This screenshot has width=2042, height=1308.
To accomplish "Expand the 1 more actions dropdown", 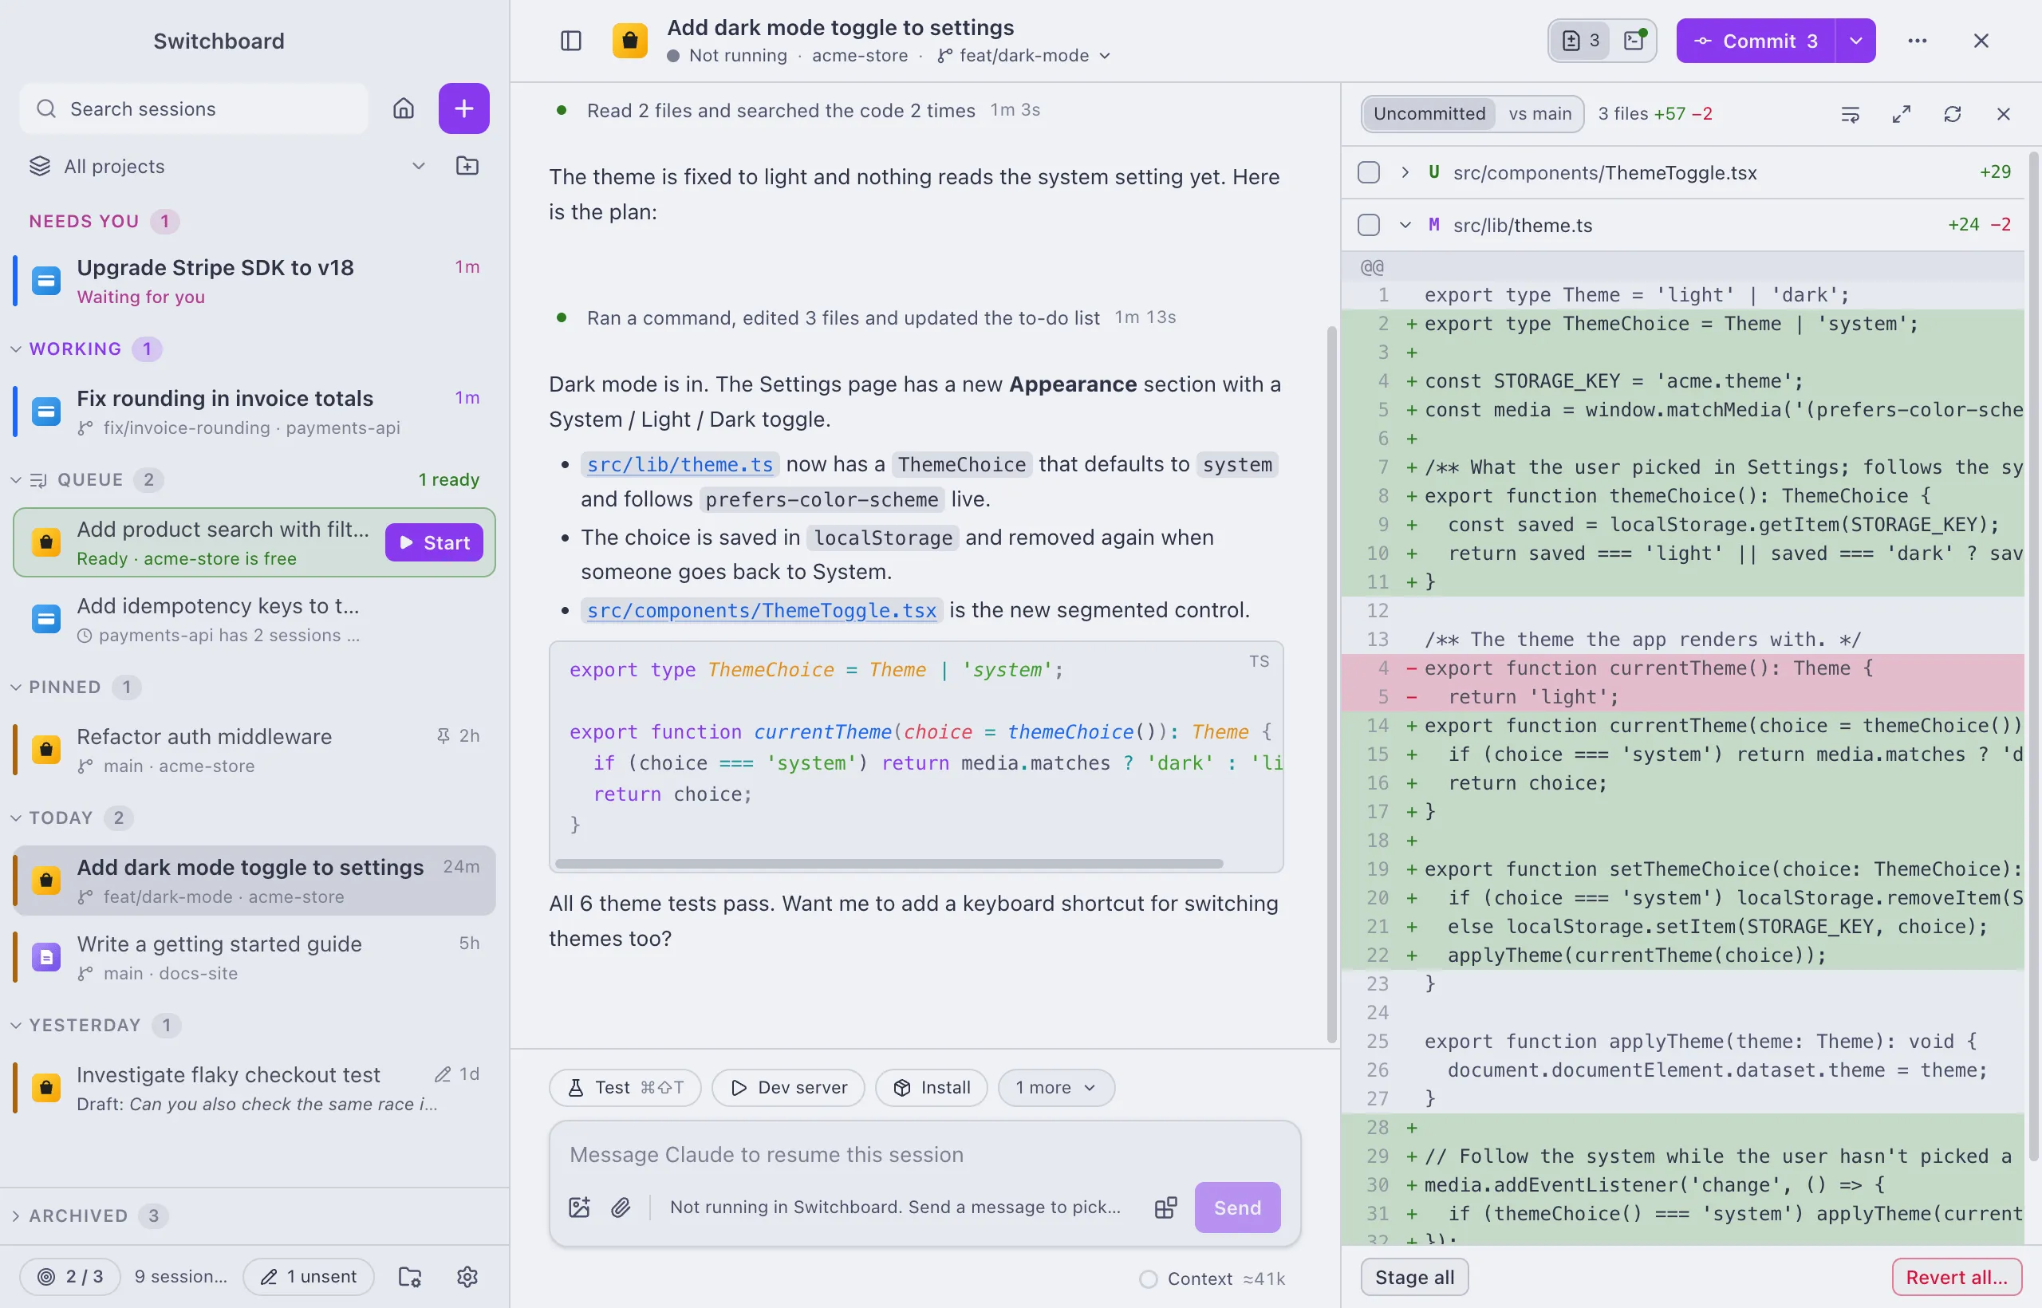I will coord(1056,1088).
